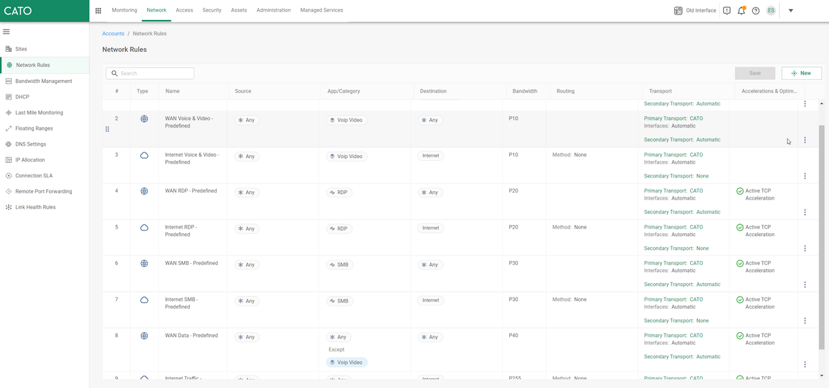Click the Transport column header
This screenshot has height=388, width=829.
point(660,91)
